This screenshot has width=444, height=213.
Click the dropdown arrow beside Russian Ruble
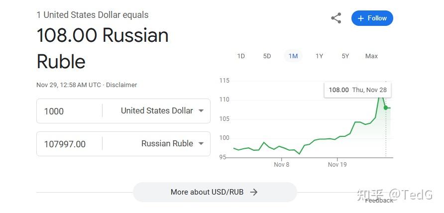(x=201, y=144)
